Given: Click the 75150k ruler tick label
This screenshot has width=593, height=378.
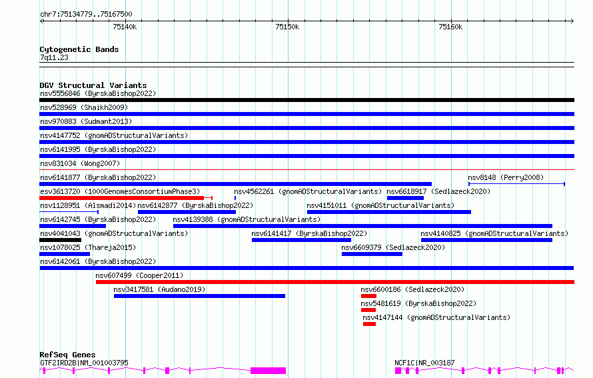Looking at the screenshot, I should pyautogui.click(x=287, y=27).
